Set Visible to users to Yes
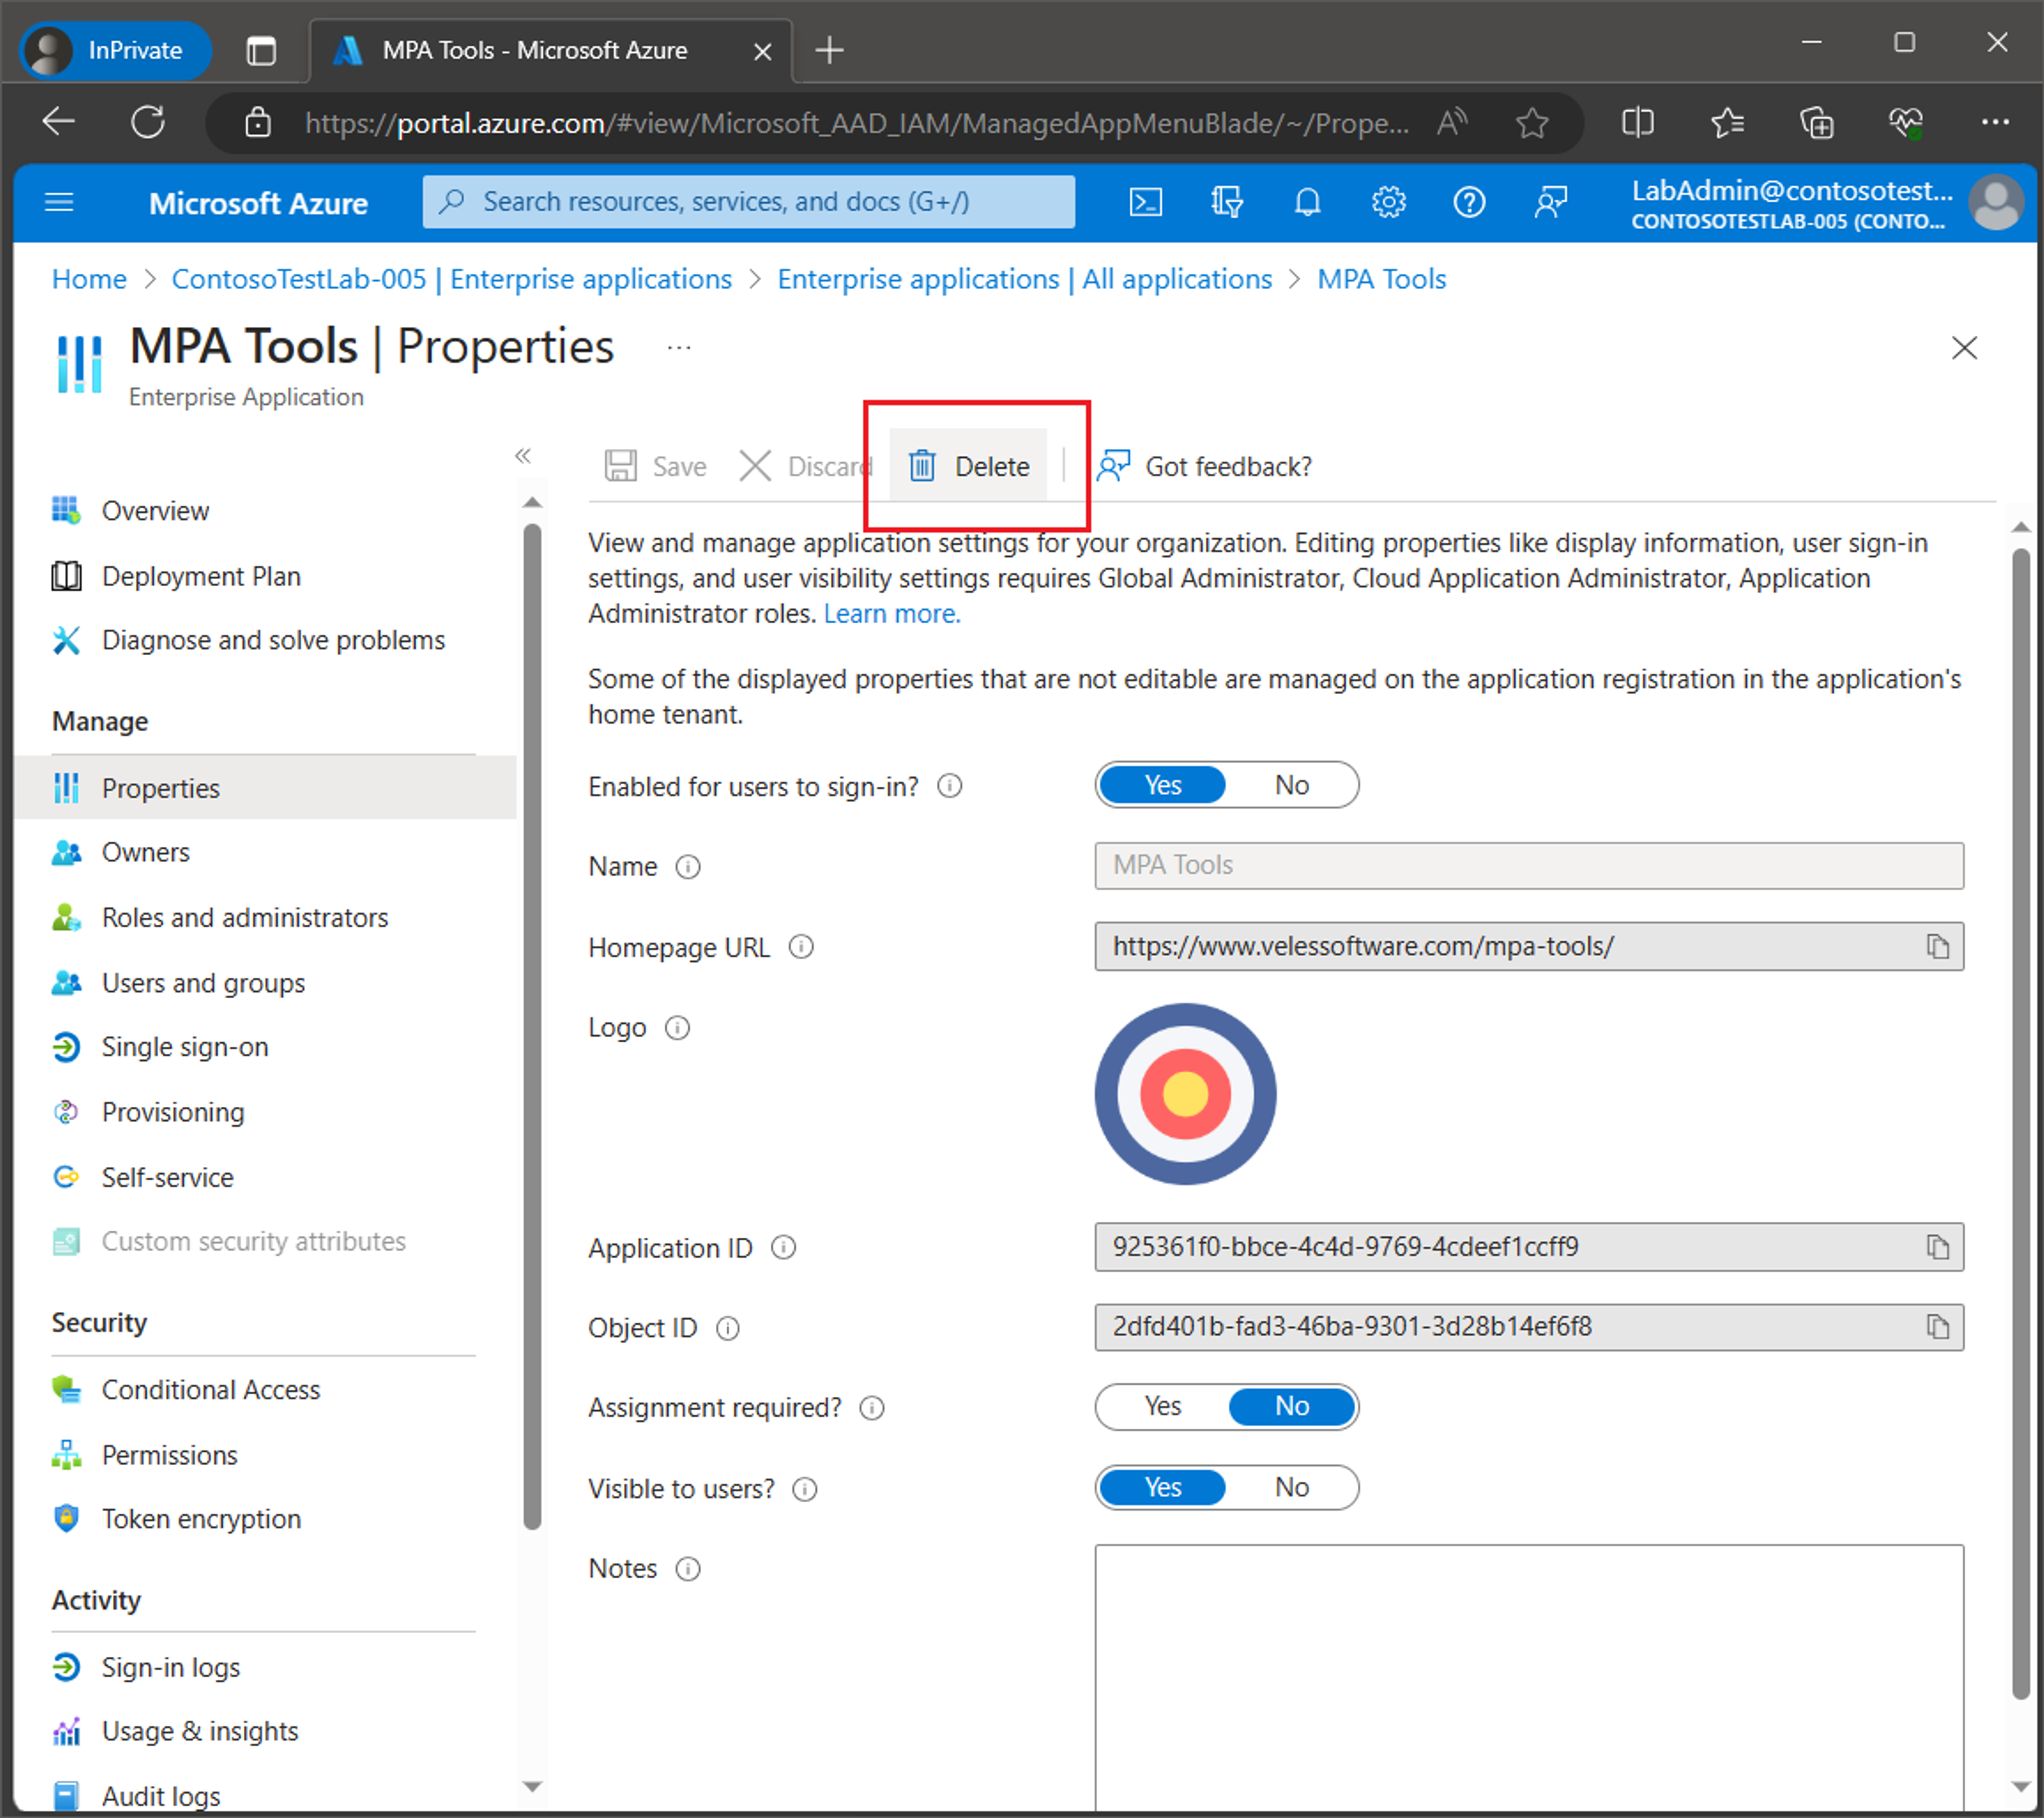This screenshot has width=2044, height=1818. (1162, 1487)
